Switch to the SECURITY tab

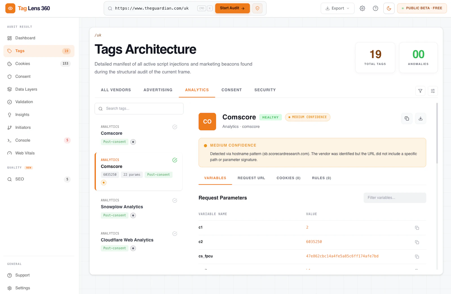click(265, 90)
